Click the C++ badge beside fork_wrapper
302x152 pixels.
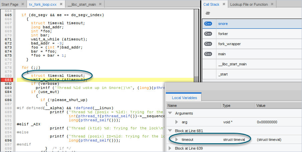[x=208, y=44]
